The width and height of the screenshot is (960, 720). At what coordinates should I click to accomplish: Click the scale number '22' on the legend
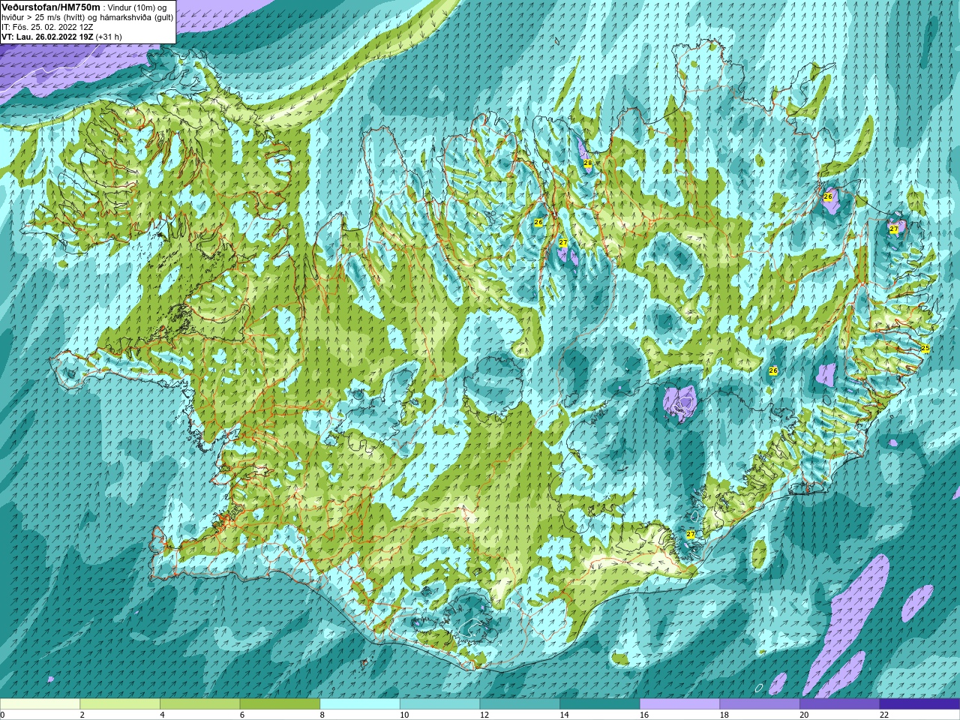(x=883, y=715)
